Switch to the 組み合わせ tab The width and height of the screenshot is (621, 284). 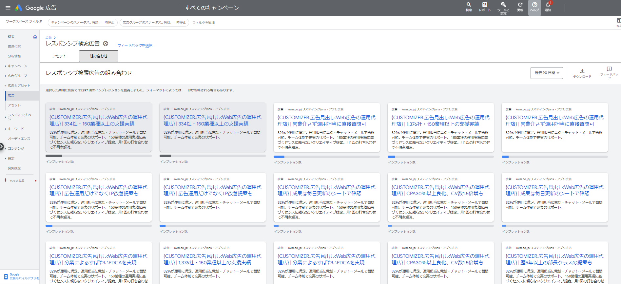[x=99, y=56]
